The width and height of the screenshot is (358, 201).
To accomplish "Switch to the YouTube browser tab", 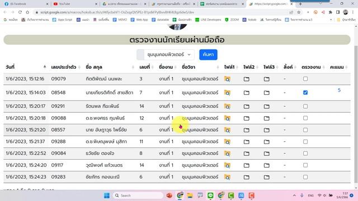I will [x=74, y=4].
